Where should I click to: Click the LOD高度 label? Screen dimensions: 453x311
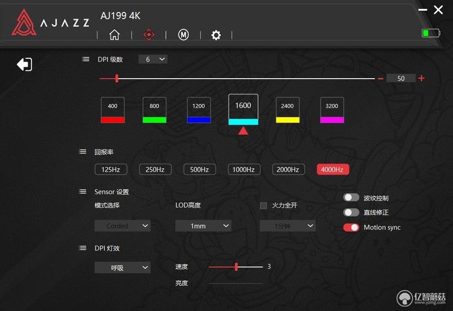(x=188, y=205)
